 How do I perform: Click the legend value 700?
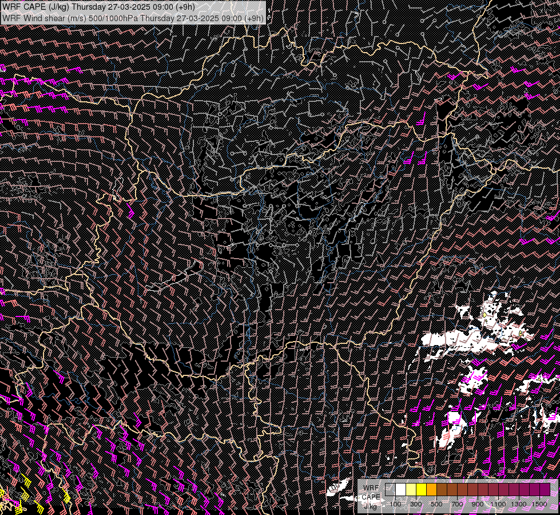click(x=457, y=504)
